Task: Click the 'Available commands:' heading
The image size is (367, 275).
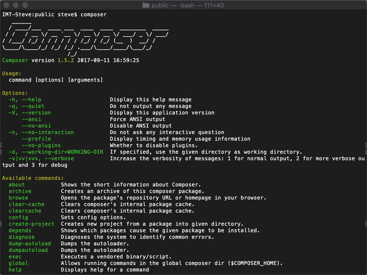Action: pyautogui.click(x=33, y=178)
